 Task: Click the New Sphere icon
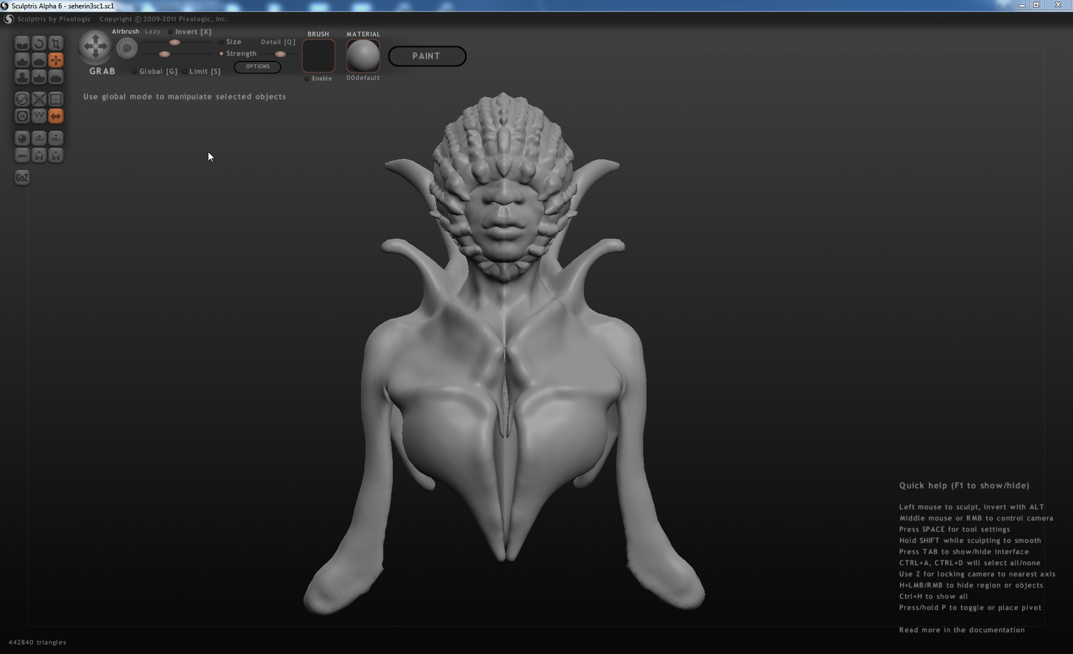[x=22, y=139]
